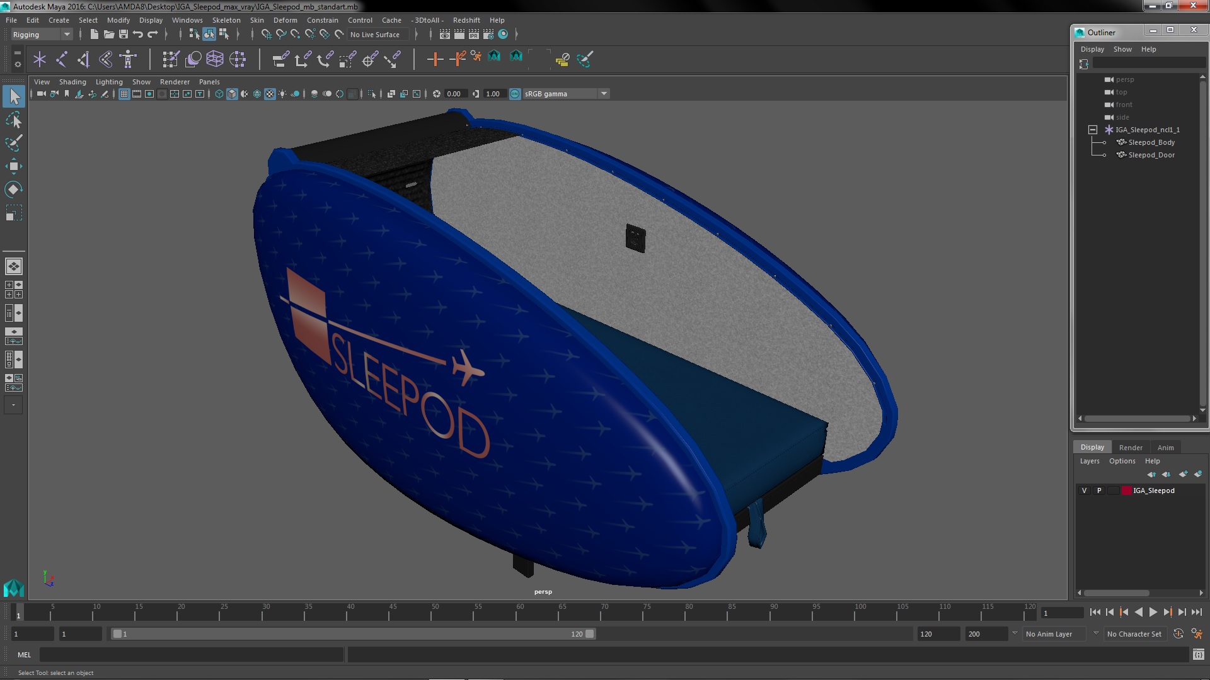The image size is (1210, 680).
Task: Open the viewport Renderer menu
Action: [175, 82]
